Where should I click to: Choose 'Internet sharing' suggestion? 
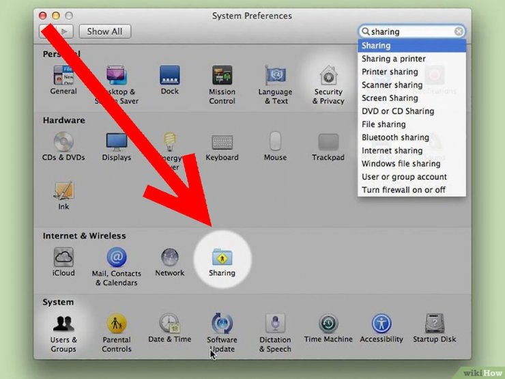[412, 150]
